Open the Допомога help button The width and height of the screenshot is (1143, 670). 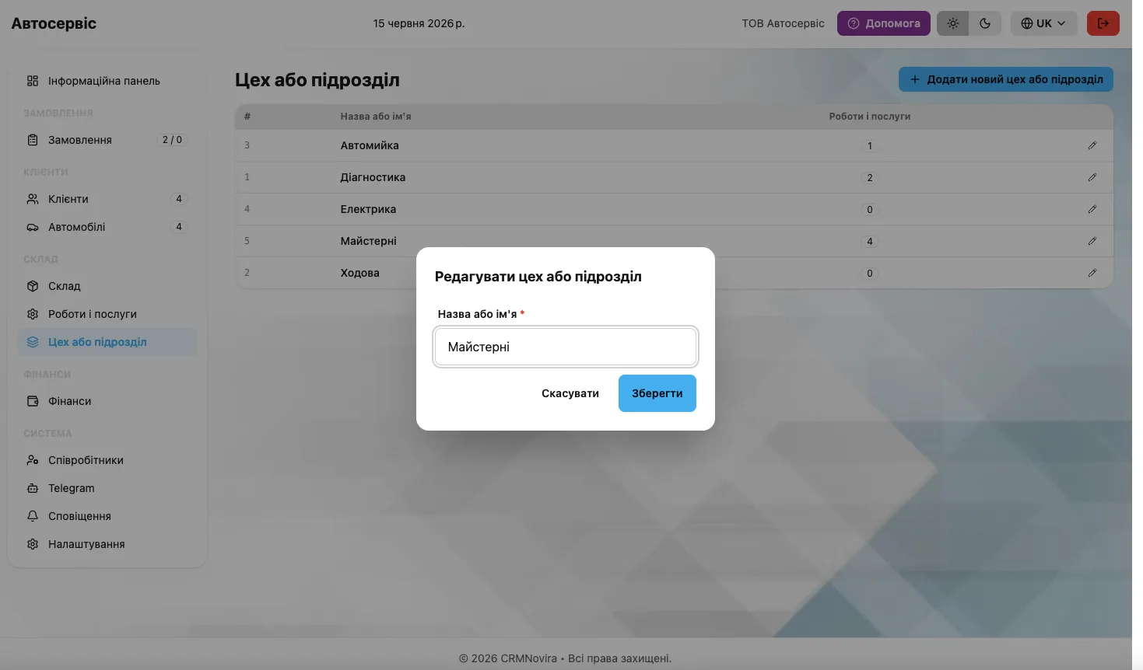(x=883, y=23)
